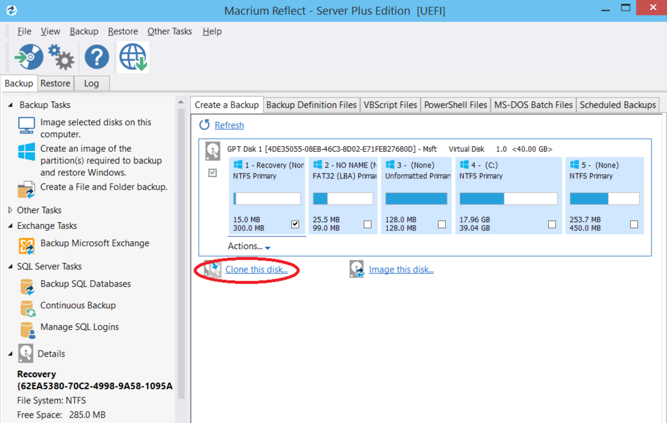Click the create rescue media disc icon
The height and width of the screenshot is (423, 667).
[x=29, y=57]
